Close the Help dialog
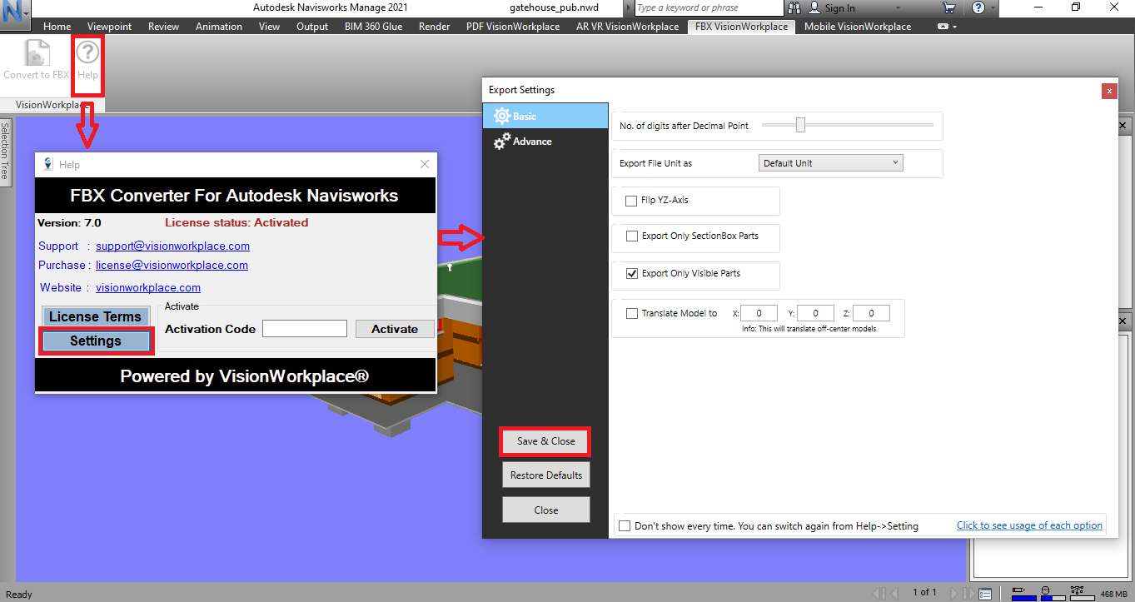 click(425, 165)
